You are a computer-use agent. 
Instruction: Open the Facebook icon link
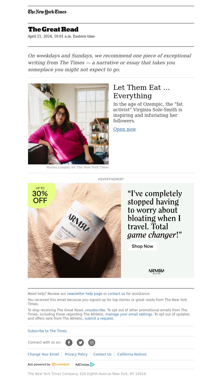(x=69, y=342)
